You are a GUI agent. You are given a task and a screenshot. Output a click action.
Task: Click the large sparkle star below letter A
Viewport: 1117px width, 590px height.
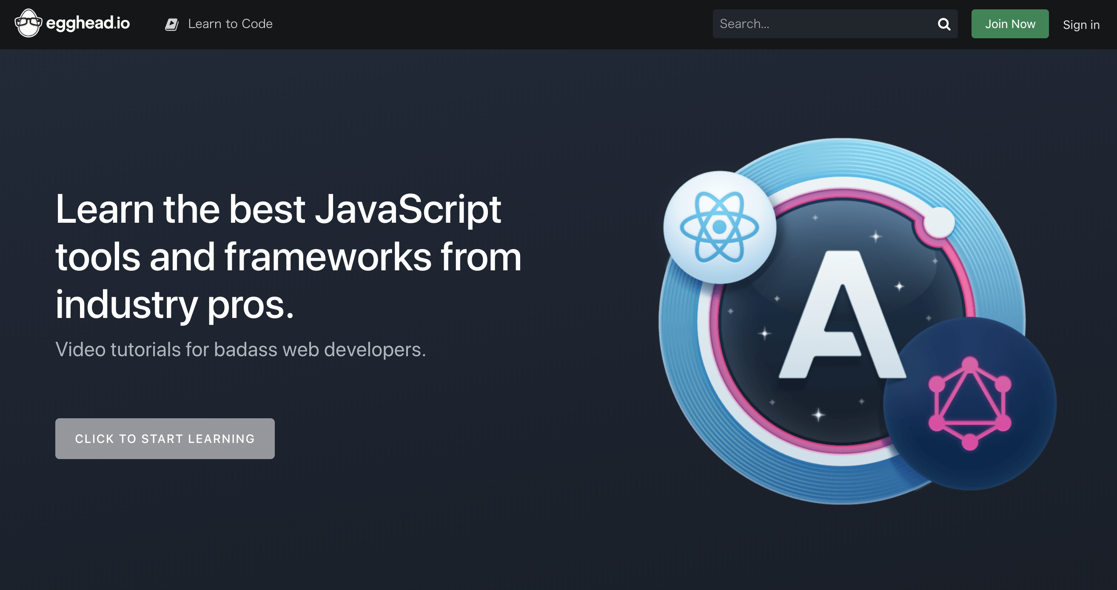[x=818, y=415]
